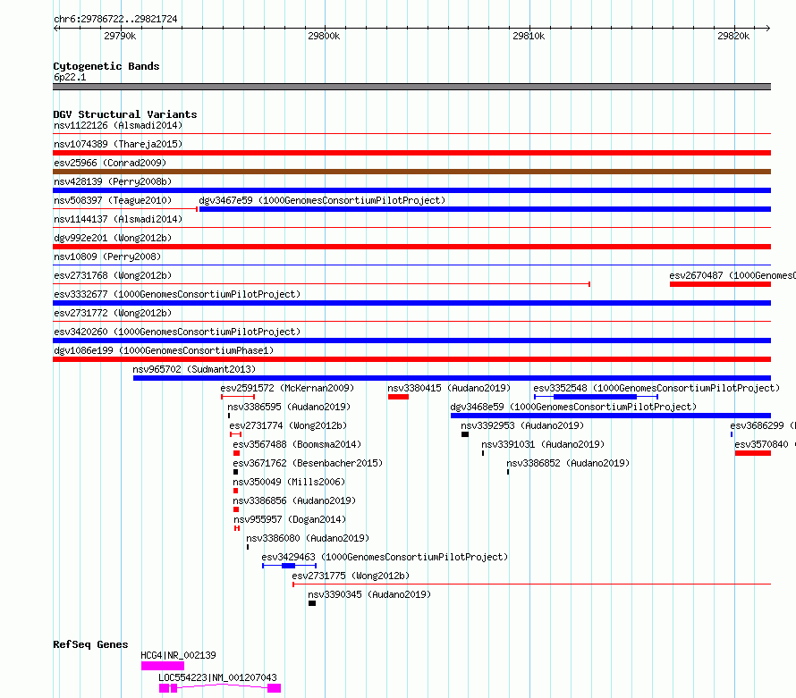Open esv3352548 variant label
796x698 pixels.
[x=656, y=388]
